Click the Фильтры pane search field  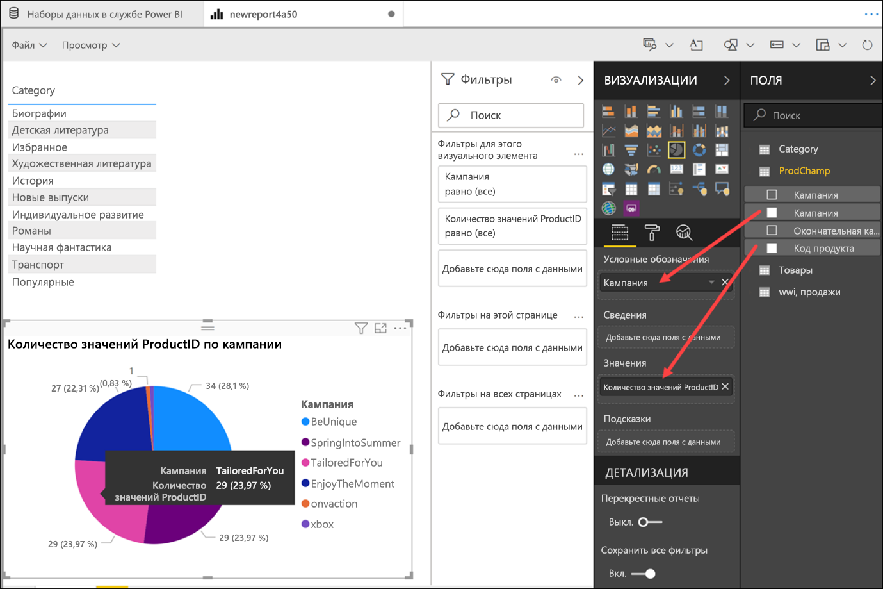pos(511,115)
